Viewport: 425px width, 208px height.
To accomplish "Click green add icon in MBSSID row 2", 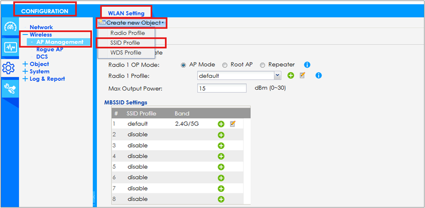I will point(221,135).
